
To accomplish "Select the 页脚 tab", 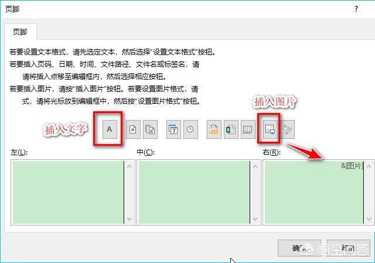I will [21, 32].
